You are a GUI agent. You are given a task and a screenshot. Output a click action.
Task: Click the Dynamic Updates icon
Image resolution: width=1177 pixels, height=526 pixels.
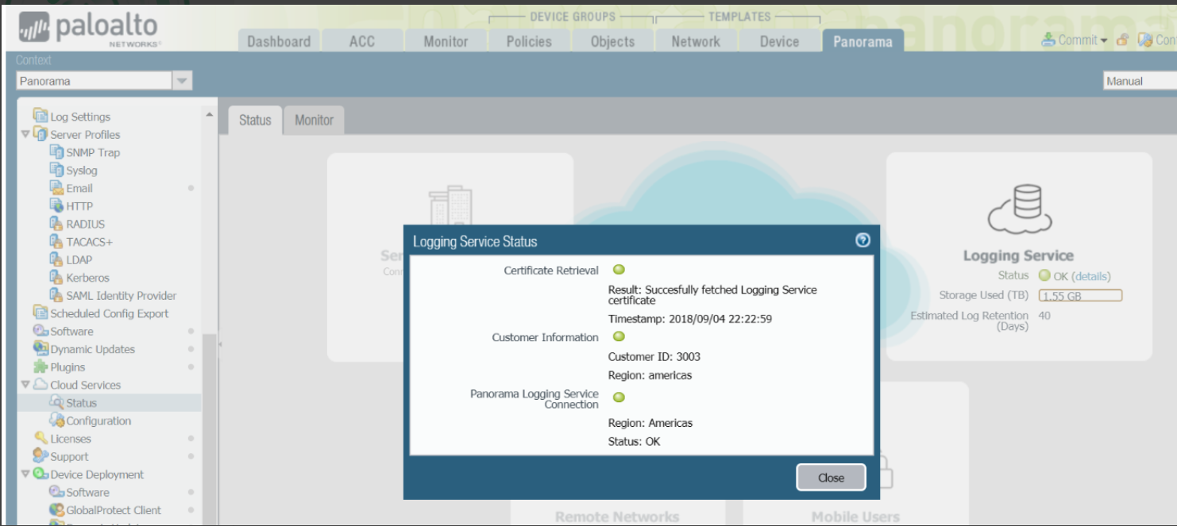coord(41,349)
